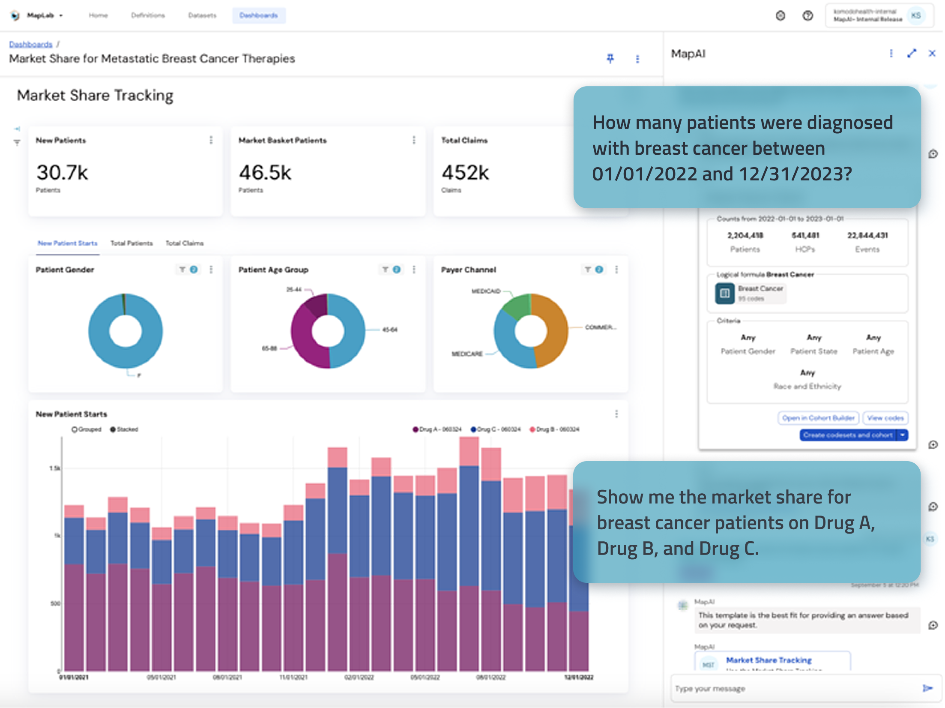The image size is (945, 708).
Task: Send message with the arrow icon
Action: (927, 688)
